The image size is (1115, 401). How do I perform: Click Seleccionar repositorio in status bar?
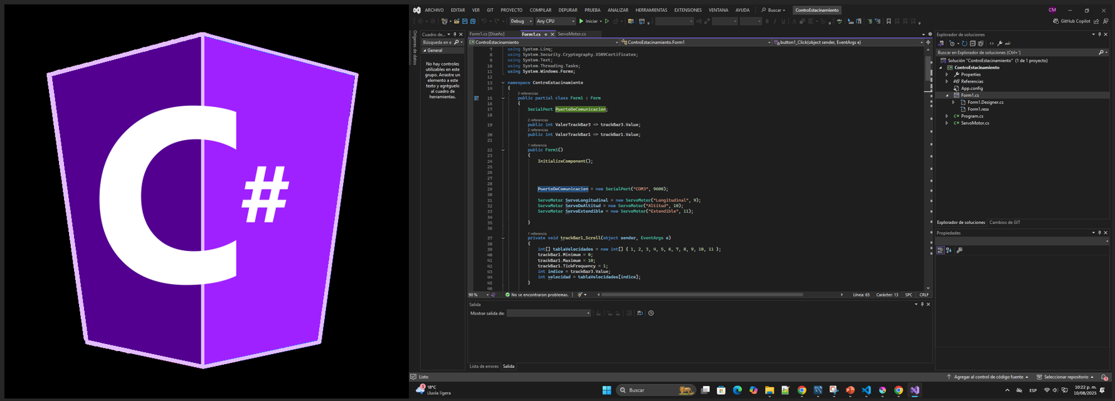1065,377
